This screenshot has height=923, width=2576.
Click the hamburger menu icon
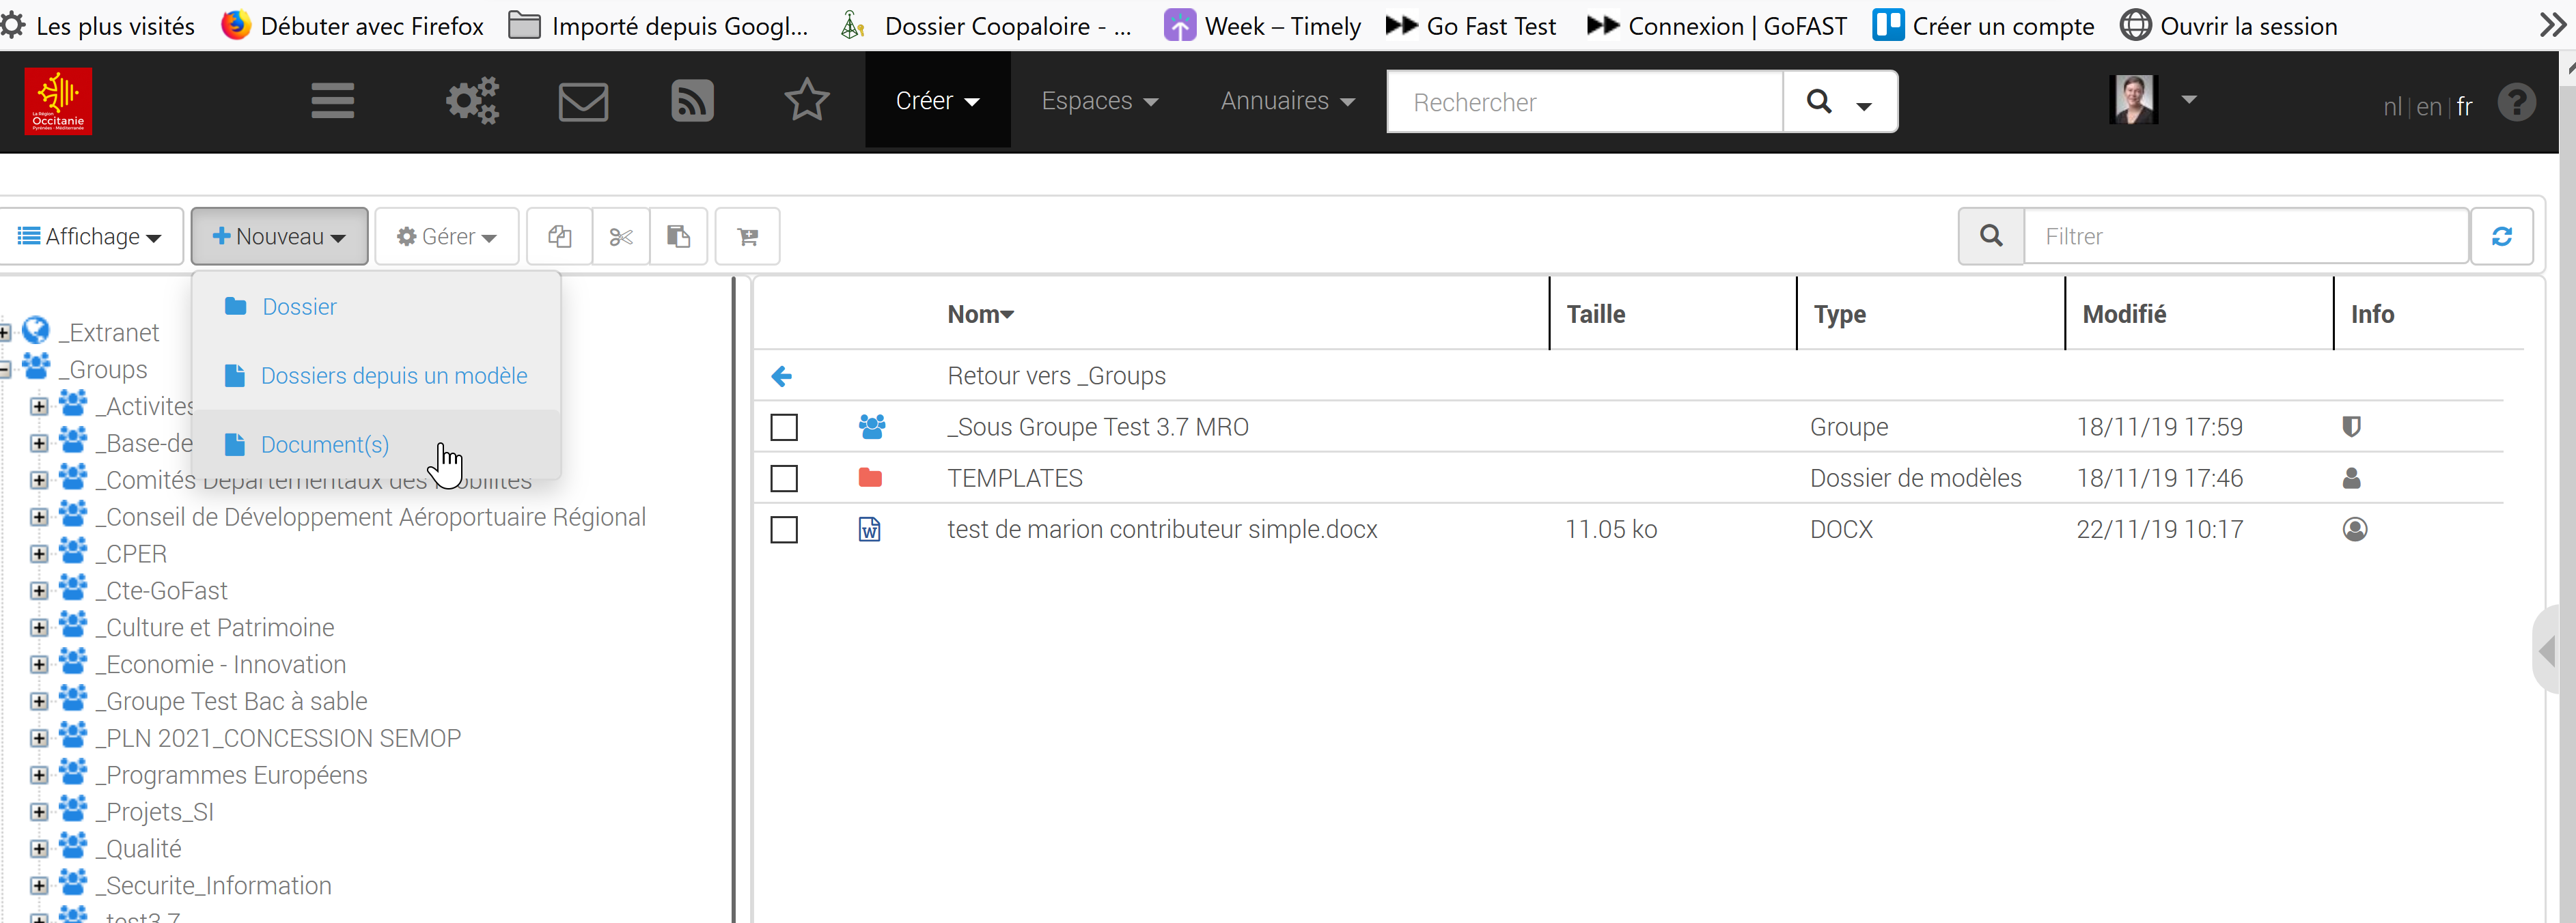[x=332, y=101]
